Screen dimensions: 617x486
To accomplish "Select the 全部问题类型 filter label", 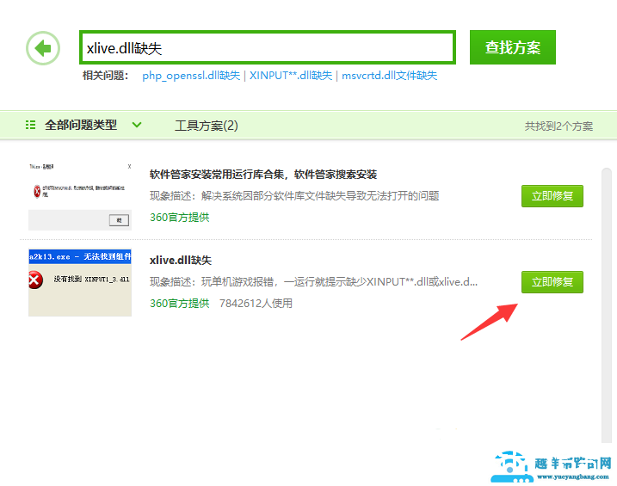I will tap(81, 125).
